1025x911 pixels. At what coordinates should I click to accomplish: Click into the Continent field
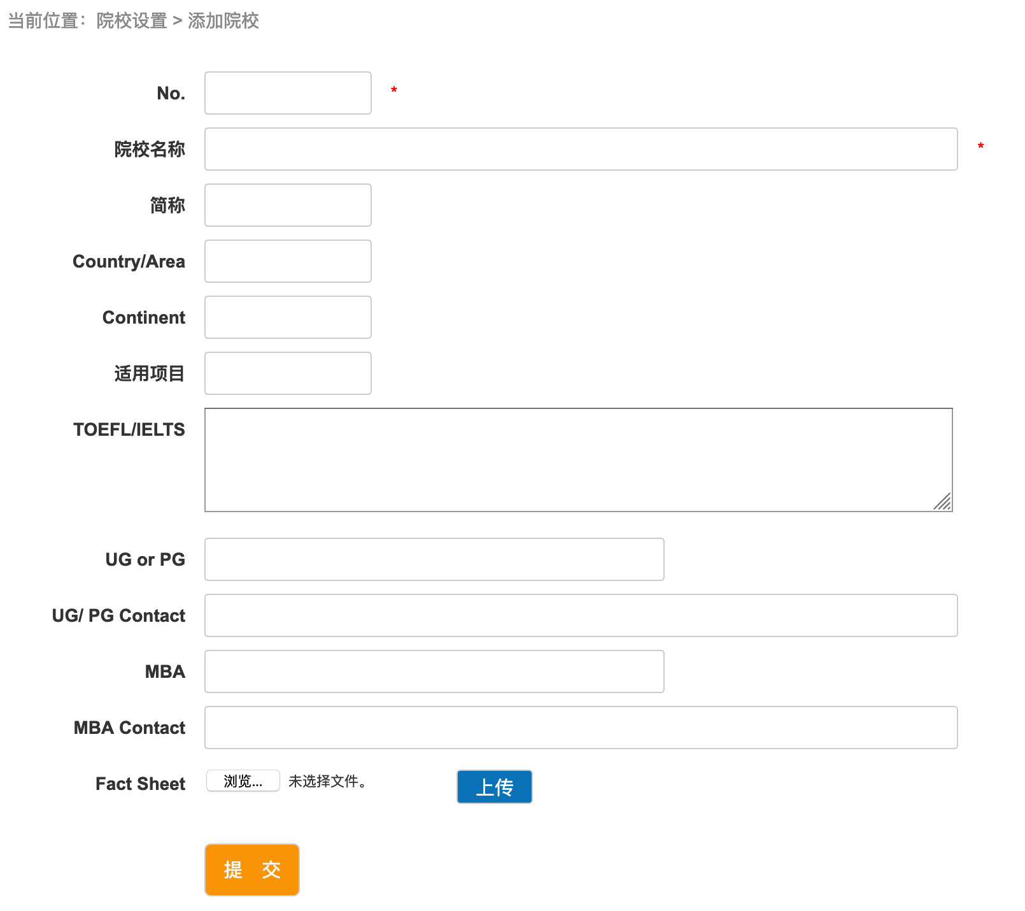click(288, 317)
